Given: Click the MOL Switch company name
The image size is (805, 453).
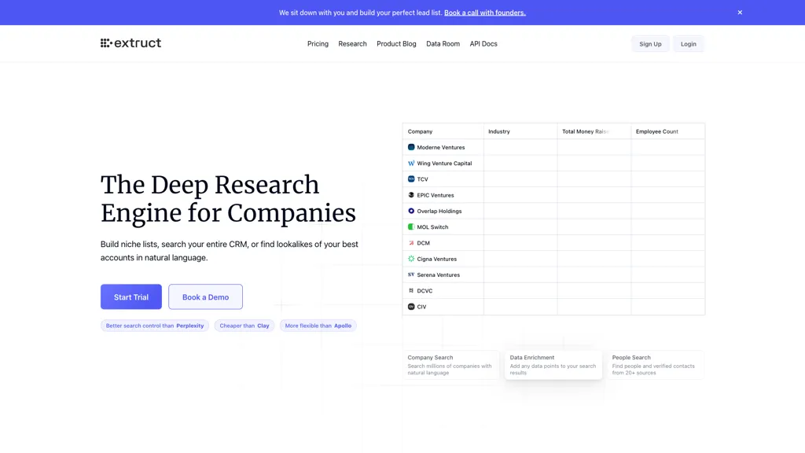Looking at the screenshot, I should pyautogui.click(x=432, y=227).
